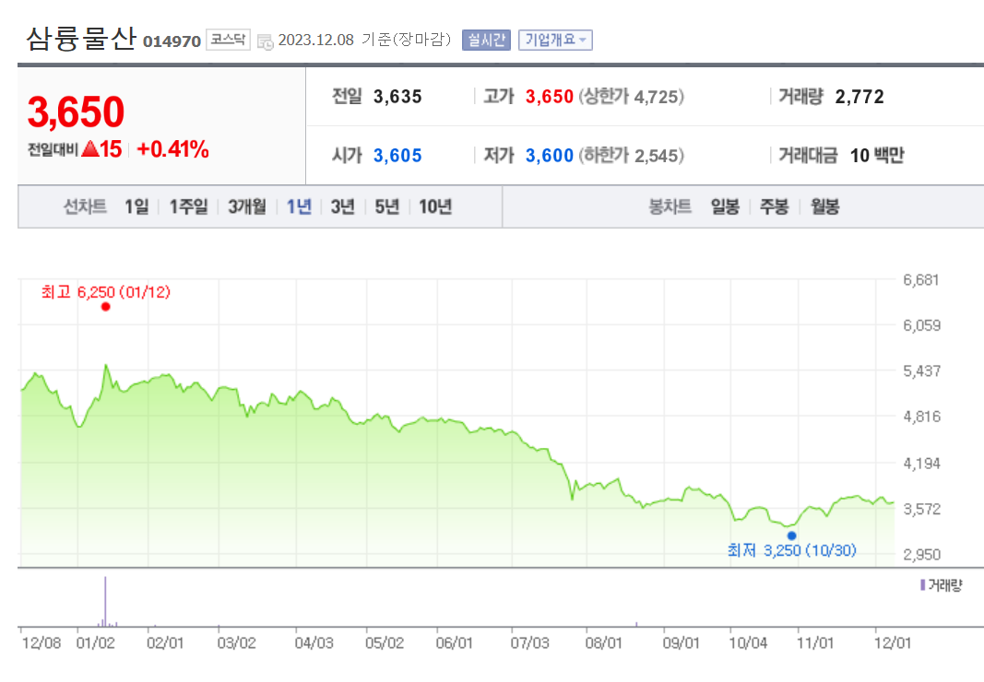Select the 1일 line chart tab
984x682 pixels.
(136, 206)
